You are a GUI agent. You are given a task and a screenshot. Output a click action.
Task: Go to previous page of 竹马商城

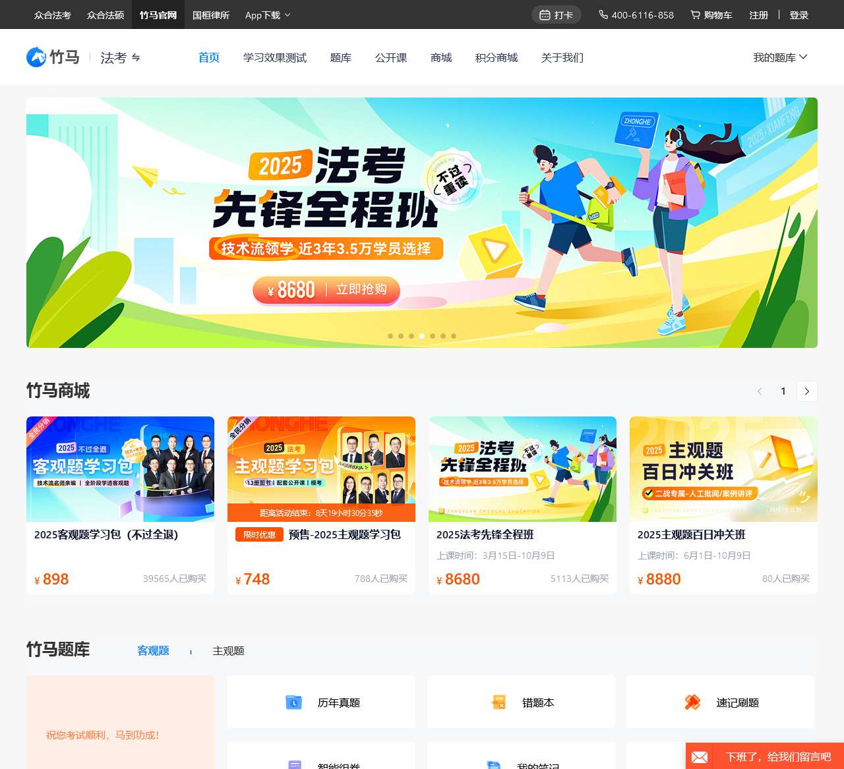coord(760,391)
